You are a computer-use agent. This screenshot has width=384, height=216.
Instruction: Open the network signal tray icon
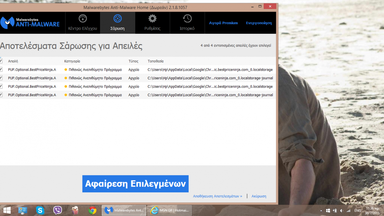point(348,211)
